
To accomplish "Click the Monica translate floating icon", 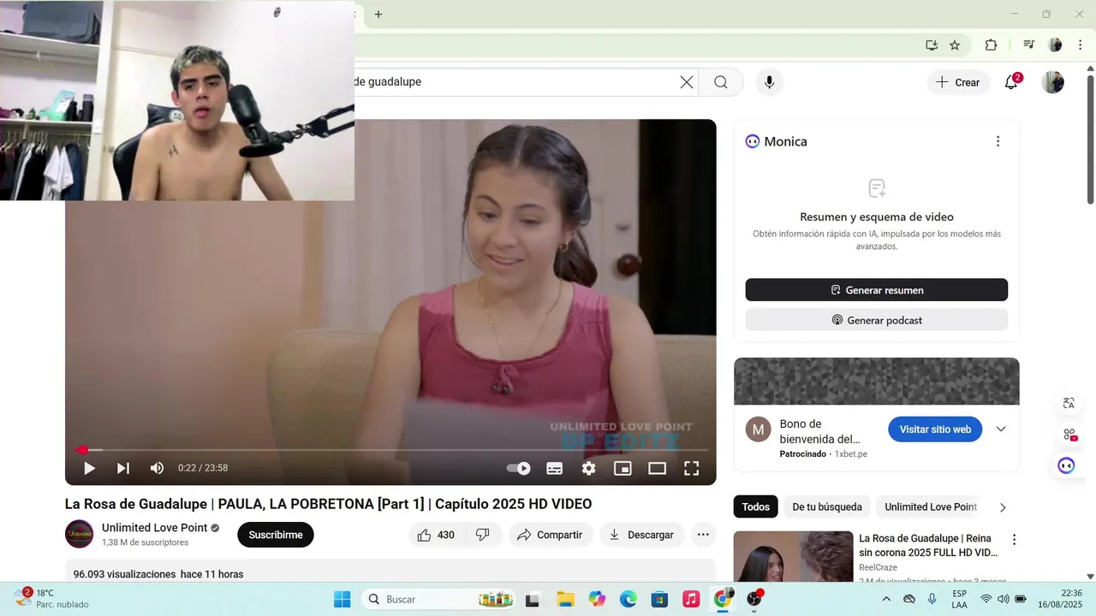I will coord(1069,404).
